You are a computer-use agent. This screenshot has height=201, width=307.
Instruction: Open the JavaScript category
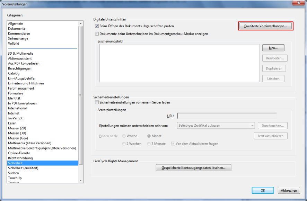pyautogui.click(x=16, y=118)
